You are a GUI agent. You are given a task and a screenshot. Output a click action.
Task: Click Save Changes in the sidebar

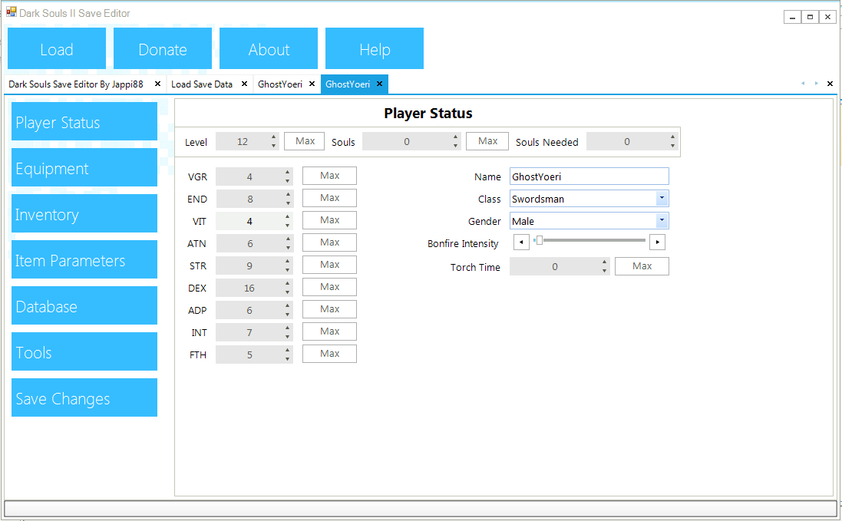(84, 397)
